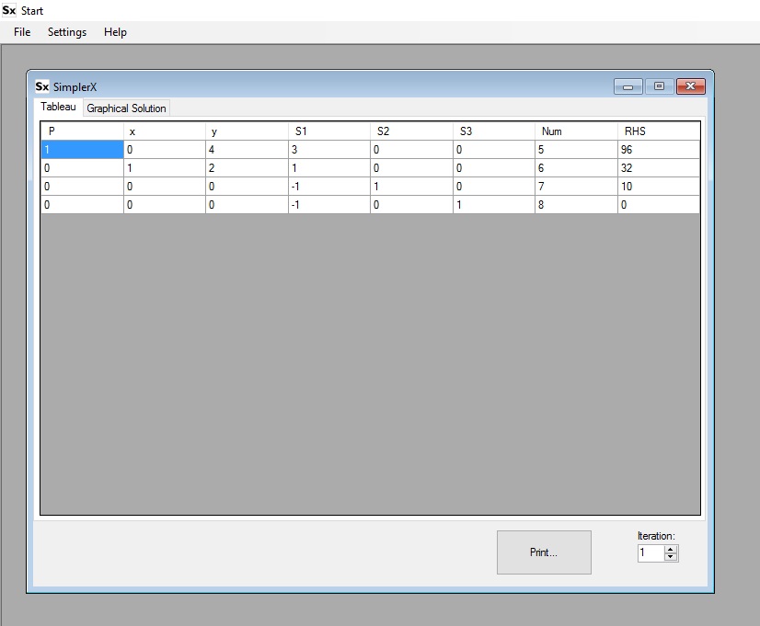This screenshot has width=760, height=626.
Task: Switch to the Graphical Solution tab
Action: (126, 108)
